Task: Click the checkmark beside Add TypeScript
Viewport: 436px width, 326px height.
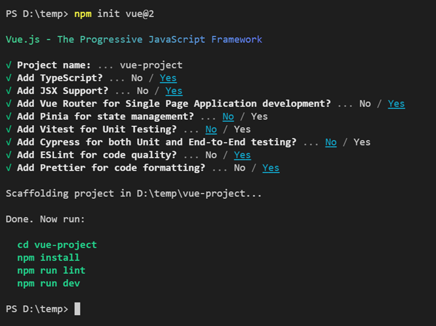Action: tap(8, 78)
